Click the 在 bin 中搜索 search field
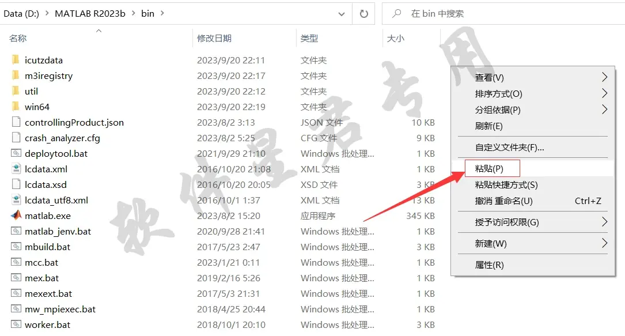 pos(503,14)
